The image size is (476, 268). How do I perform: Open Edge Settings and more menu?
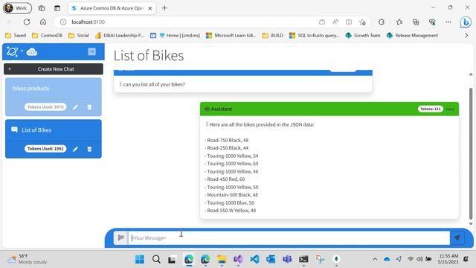pos(448,22)
